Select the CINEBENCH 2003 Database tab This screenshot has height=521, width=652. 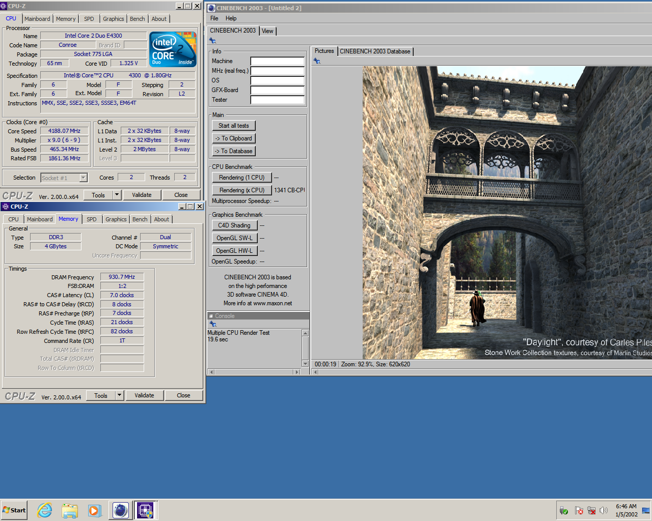point(375,51)
